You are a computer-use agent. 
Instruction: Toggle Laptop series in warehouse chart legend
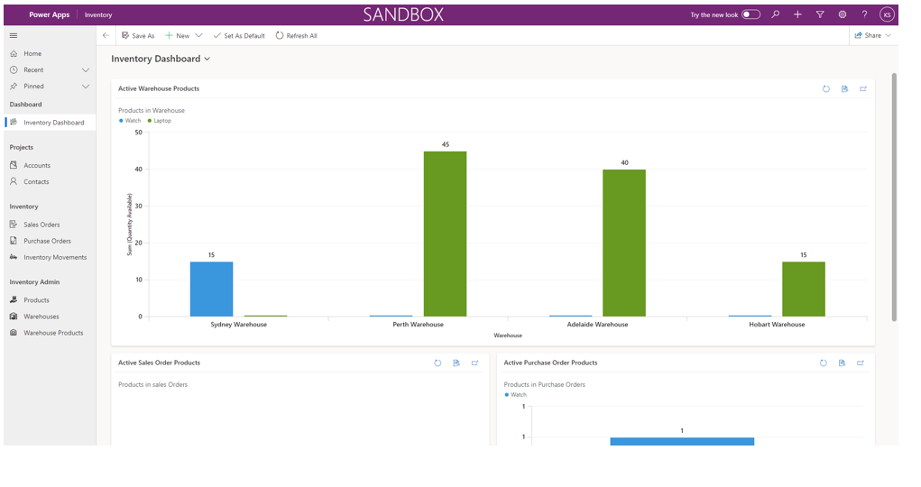point(160,121)
